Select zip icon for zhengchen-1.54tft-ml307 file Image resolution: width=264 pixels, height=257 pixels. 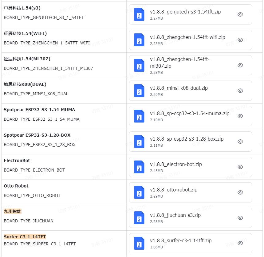click(x=139, y=66)
